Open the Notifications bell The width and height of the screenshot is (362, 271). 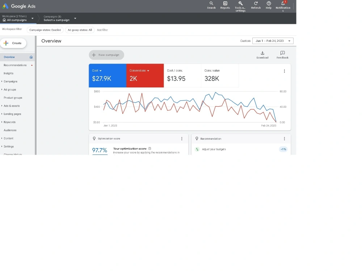283,6
